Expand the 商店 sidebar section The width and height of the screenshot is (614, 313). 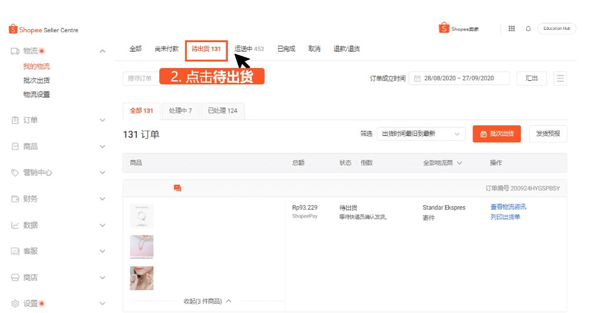[x=103, y=277]
